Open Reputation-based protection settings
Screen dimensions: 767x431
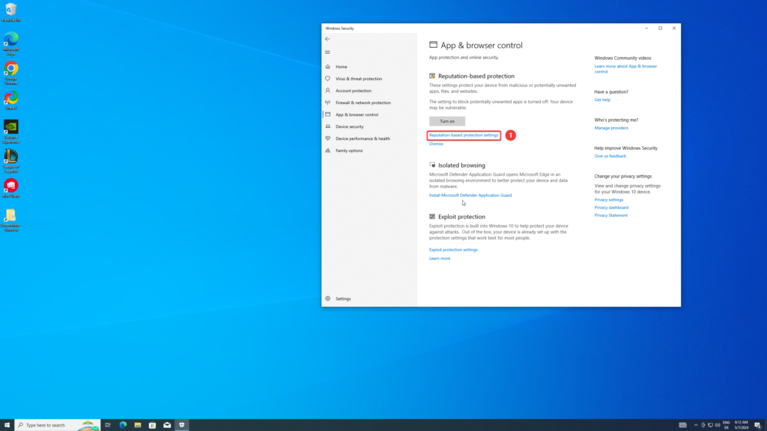tap(464, 135)
